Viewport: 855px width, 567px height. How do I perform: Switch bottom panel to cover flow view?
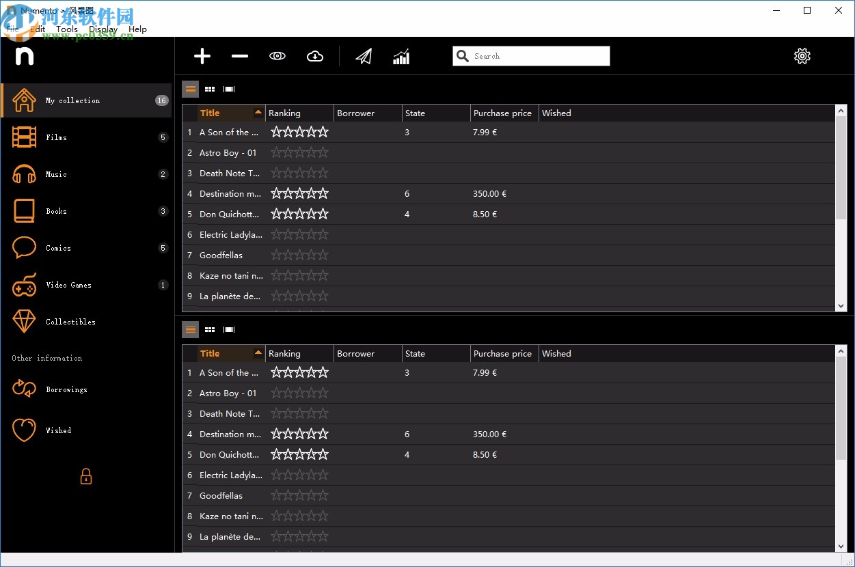pyautogui.click(x=229, y=330)
